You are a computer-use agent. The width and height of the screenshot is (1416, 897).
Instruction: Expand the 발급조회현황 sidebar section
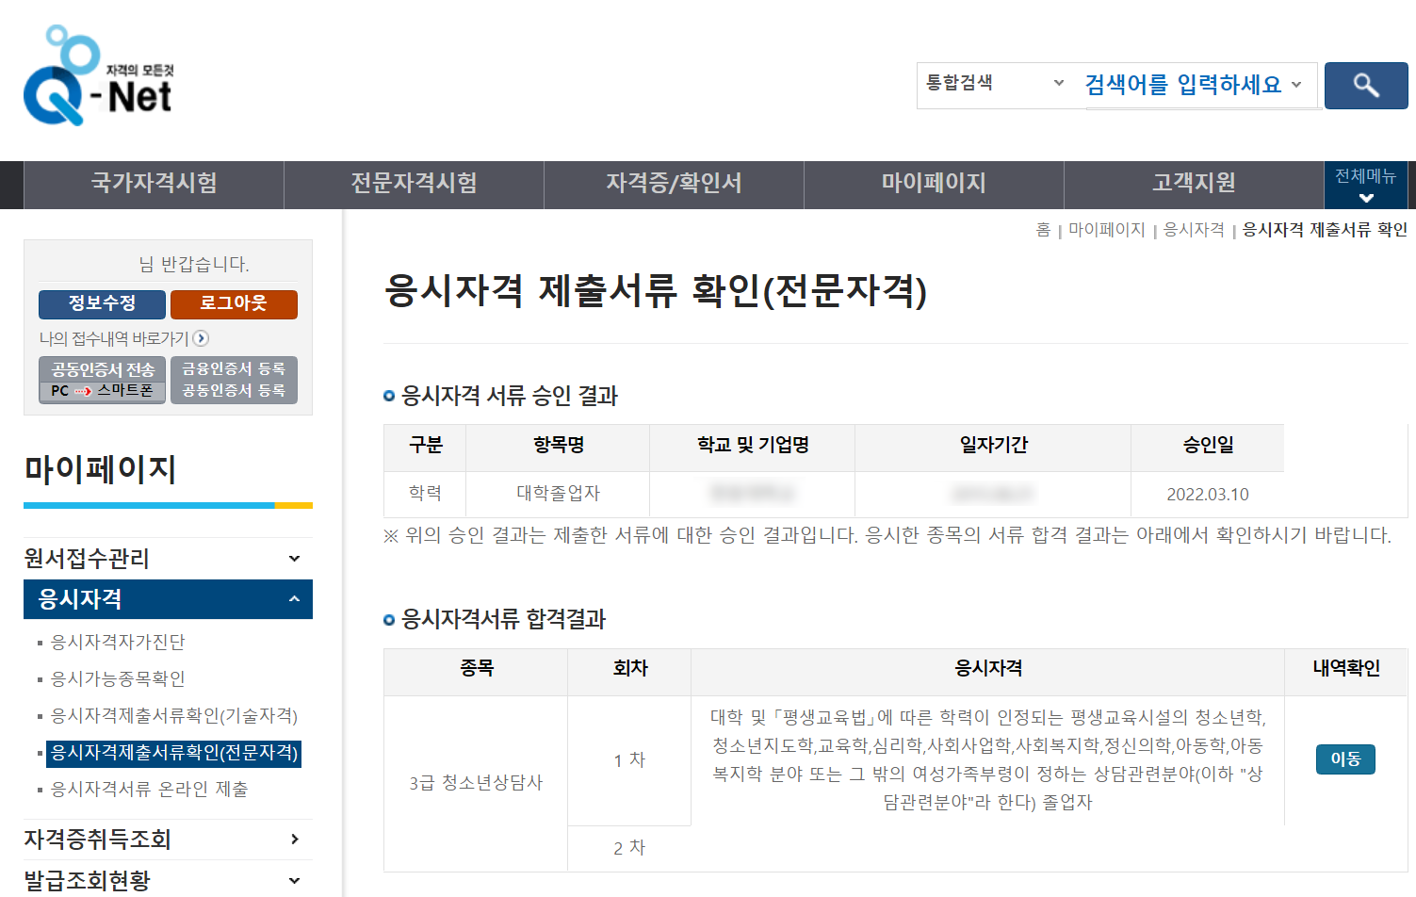(x=168, y=881)
